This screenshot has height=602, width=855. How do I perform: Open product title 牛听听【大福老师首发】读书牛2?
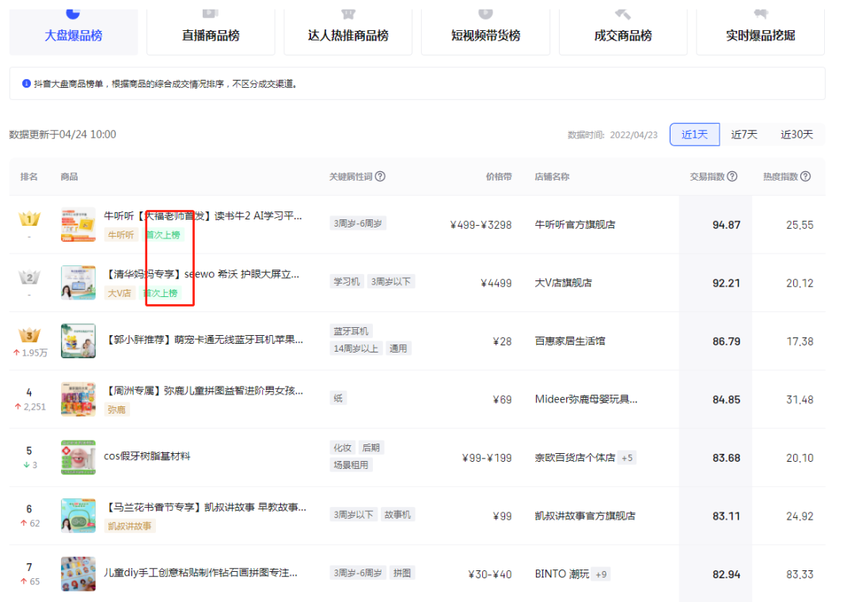[x=203, y=216]
